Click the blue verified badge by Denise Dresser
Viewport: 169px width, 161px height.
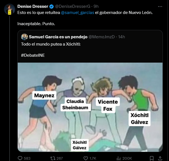coord(52,6)
